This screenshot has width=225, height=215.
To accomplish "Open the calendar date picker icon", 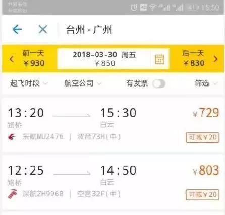I will pos(159,59).
